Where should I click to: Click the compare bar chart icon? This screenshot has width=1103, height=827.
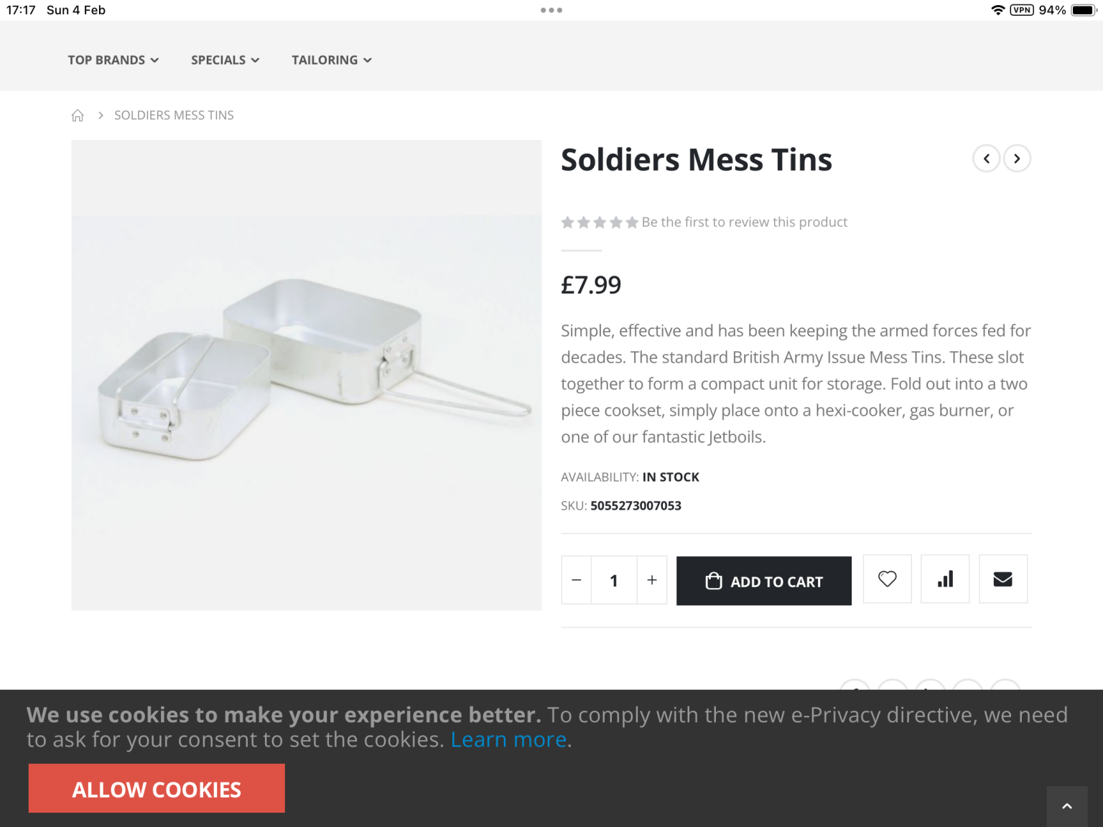point(945,579)
